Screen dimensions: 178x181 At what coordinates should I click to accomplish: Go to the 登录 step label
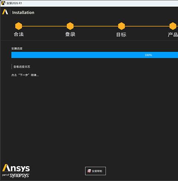(70, 34)
